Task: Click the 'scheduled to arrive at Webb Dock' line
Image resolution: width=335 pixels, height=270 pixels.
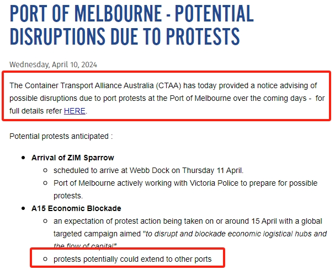Action: click(148, 170)
